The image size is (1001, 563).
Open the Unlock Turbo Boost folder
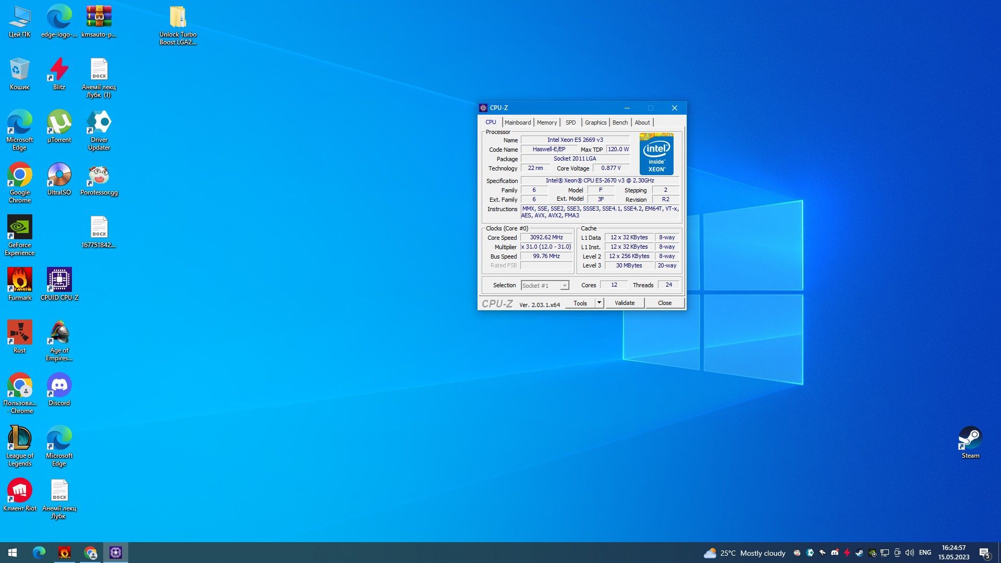[178, 25]
